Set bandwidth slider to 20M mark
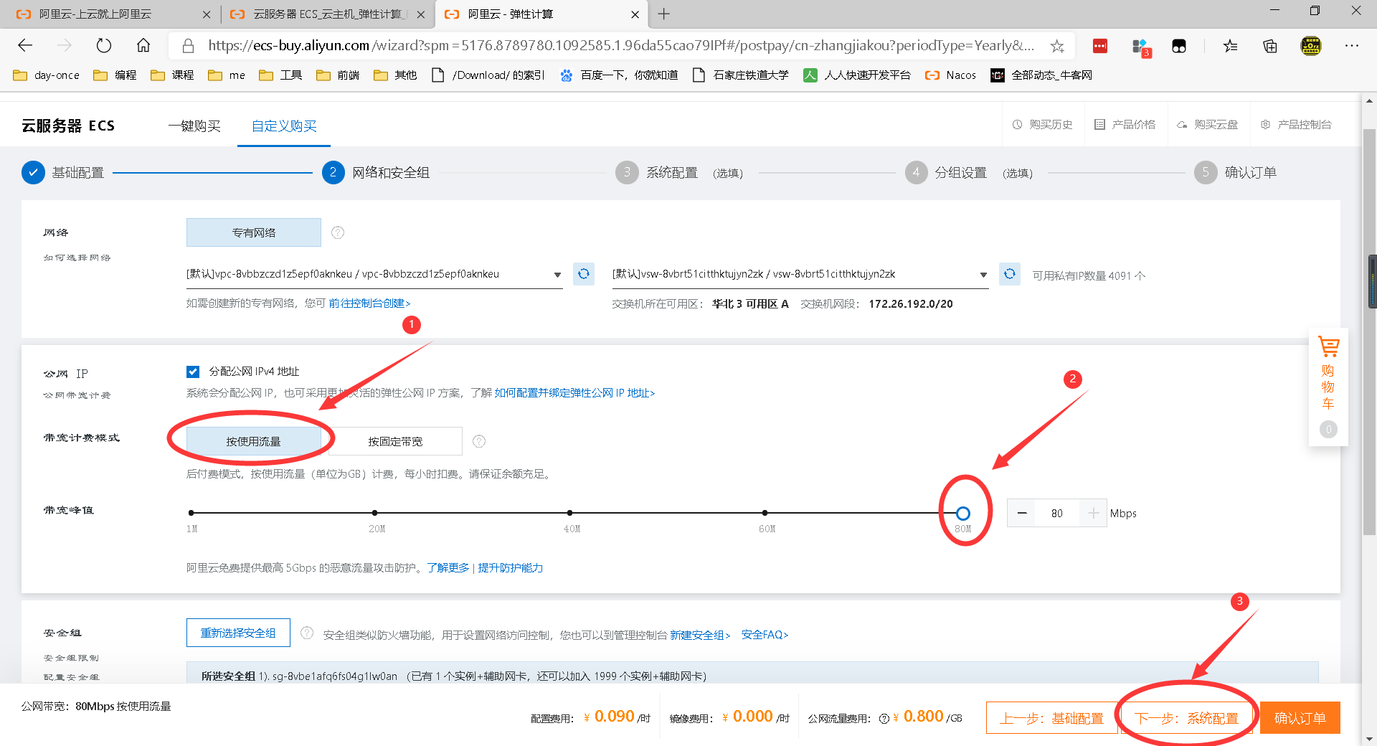1377x746 pixels. pyautogui.click(x=374, y=513)
